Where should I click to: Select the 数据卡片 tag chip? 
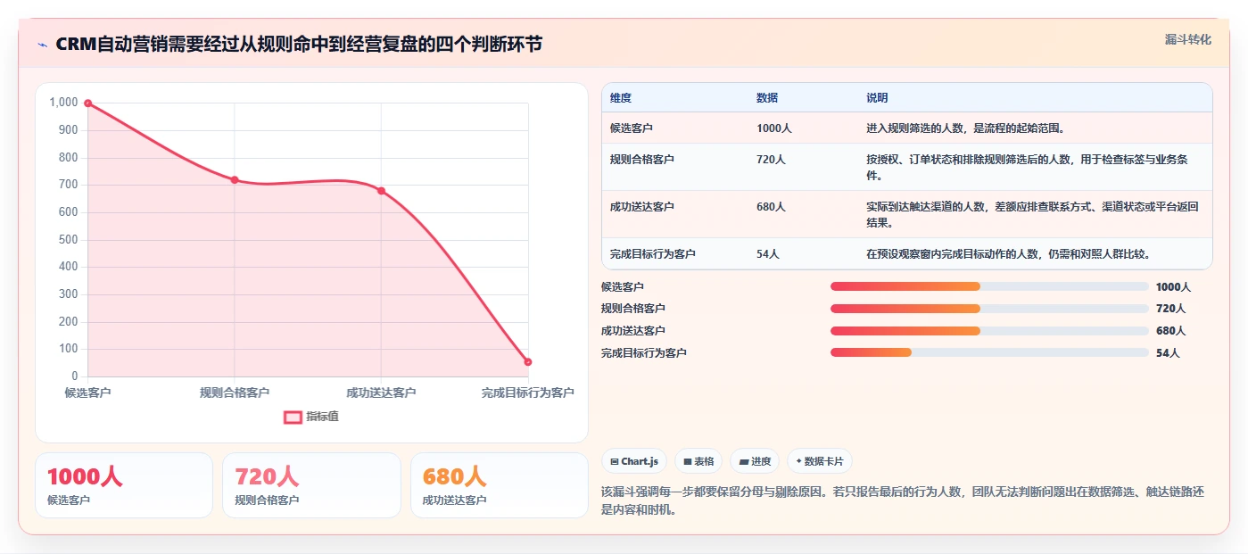[x=820, y=461]
